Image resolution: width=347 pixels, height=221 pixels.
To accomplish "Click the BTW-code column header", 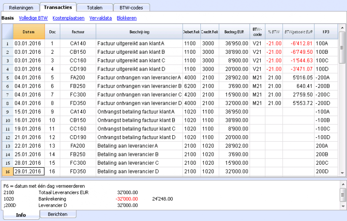I will (257, 32).
